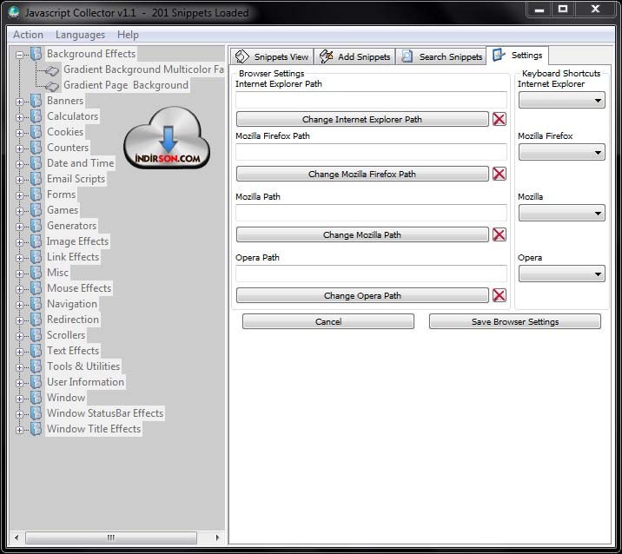
Task: Click Save Browser Settings button
Action: (515, 321)
